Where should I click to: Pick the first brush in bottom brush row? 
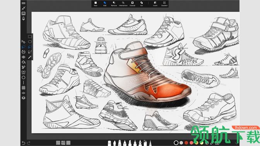(109, 143)
